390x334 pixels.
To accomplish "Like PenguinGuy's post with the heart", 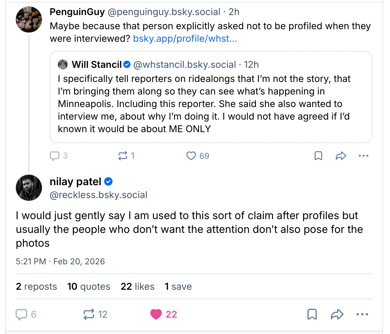I will pos(191,156).
